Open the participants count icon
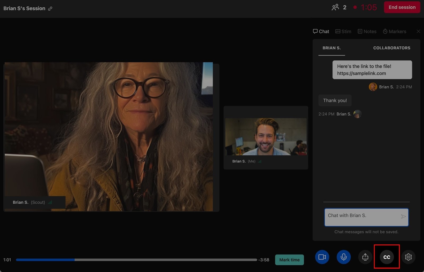The height and width of the screenshot is (272, 424). pyautogui.click(x=335, y=7)
